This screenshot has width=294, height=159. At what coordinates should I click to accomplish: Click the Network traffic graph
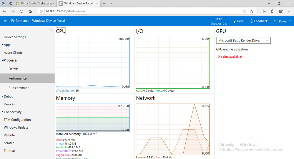coord(173,129)
